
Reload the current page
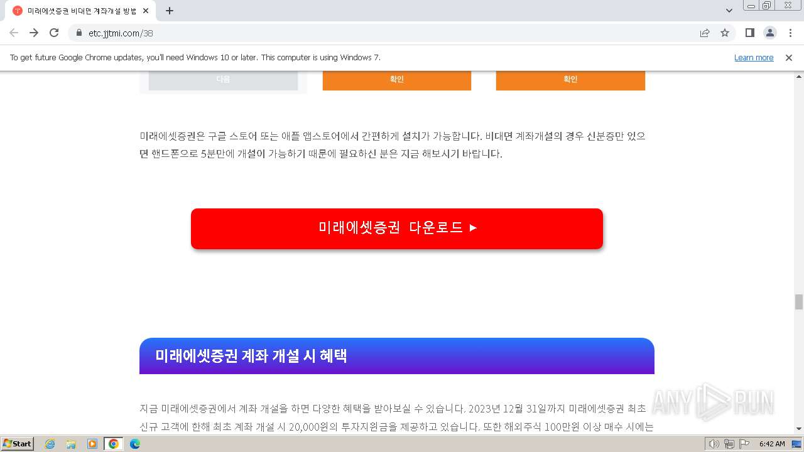coord(54,33)
